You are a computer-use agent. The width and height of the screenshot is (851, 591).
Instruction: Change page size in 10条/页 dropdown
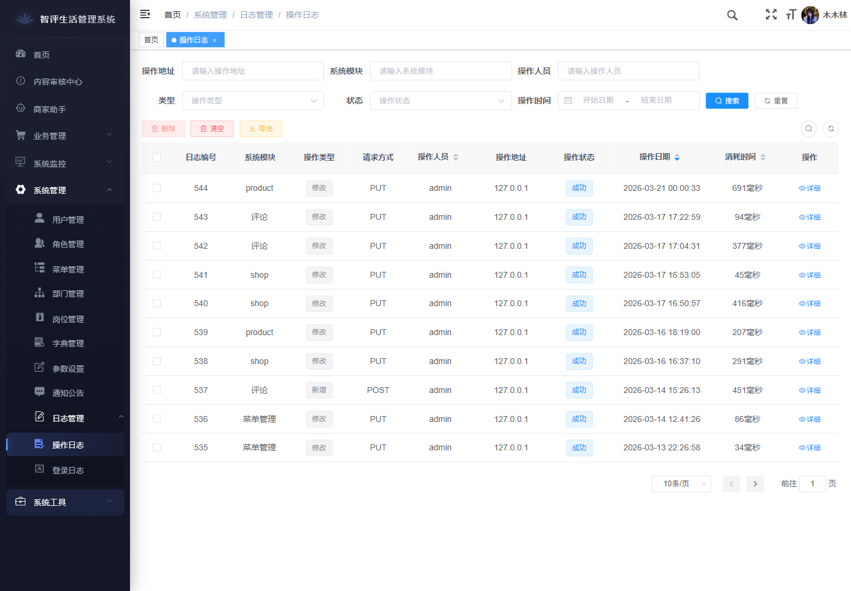point(681,483)
